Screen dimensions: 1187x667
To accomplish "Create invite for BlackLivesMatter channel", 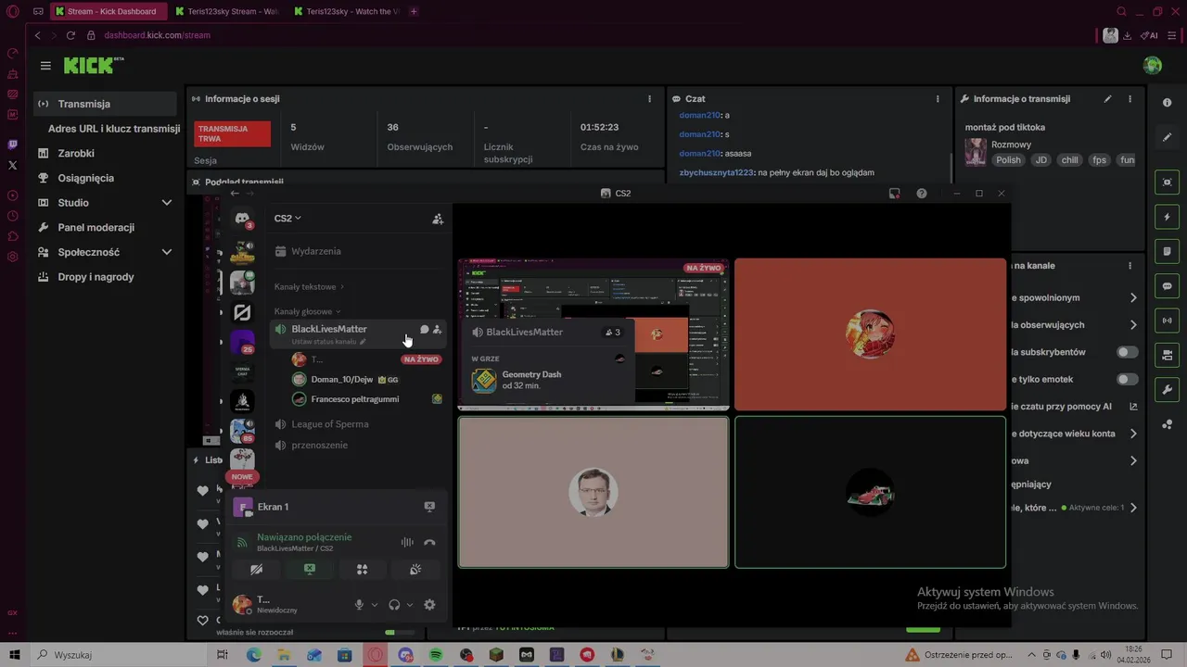I will coord(437,329).
